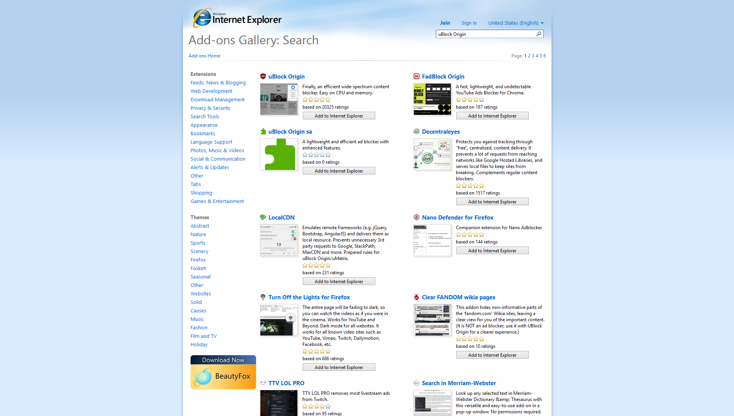This screenshot has width=734, height=416.
Task: Click the star rating under LocalCDN
Action: click(x=317, y=265)
